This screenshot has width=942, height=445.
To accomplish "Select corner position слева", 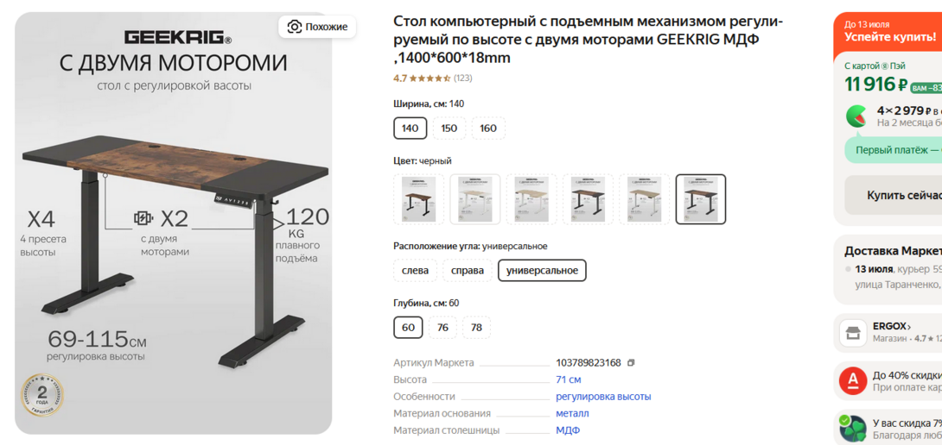I will tap(415, 271).
